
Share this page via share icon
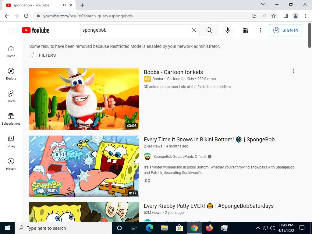pyautogui.click(x=264, y=16)
